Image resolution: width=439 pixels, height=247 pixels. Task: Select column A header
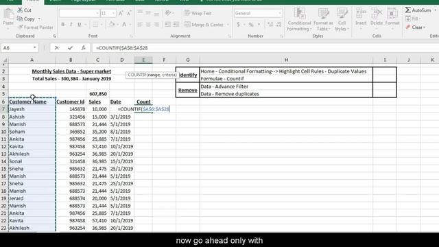(x=32, y=60)
